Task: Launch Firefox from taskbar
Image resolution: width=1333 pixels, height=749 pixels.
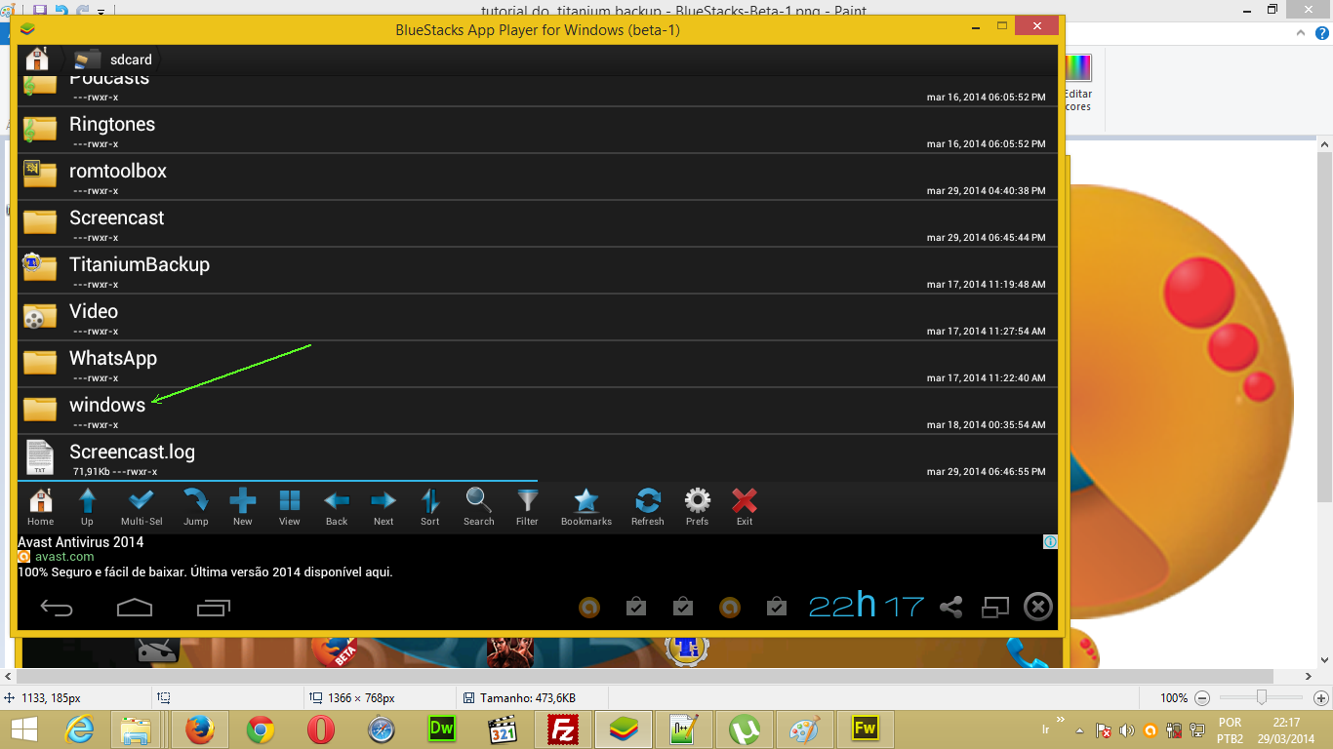Action: [x=200, y=729]
